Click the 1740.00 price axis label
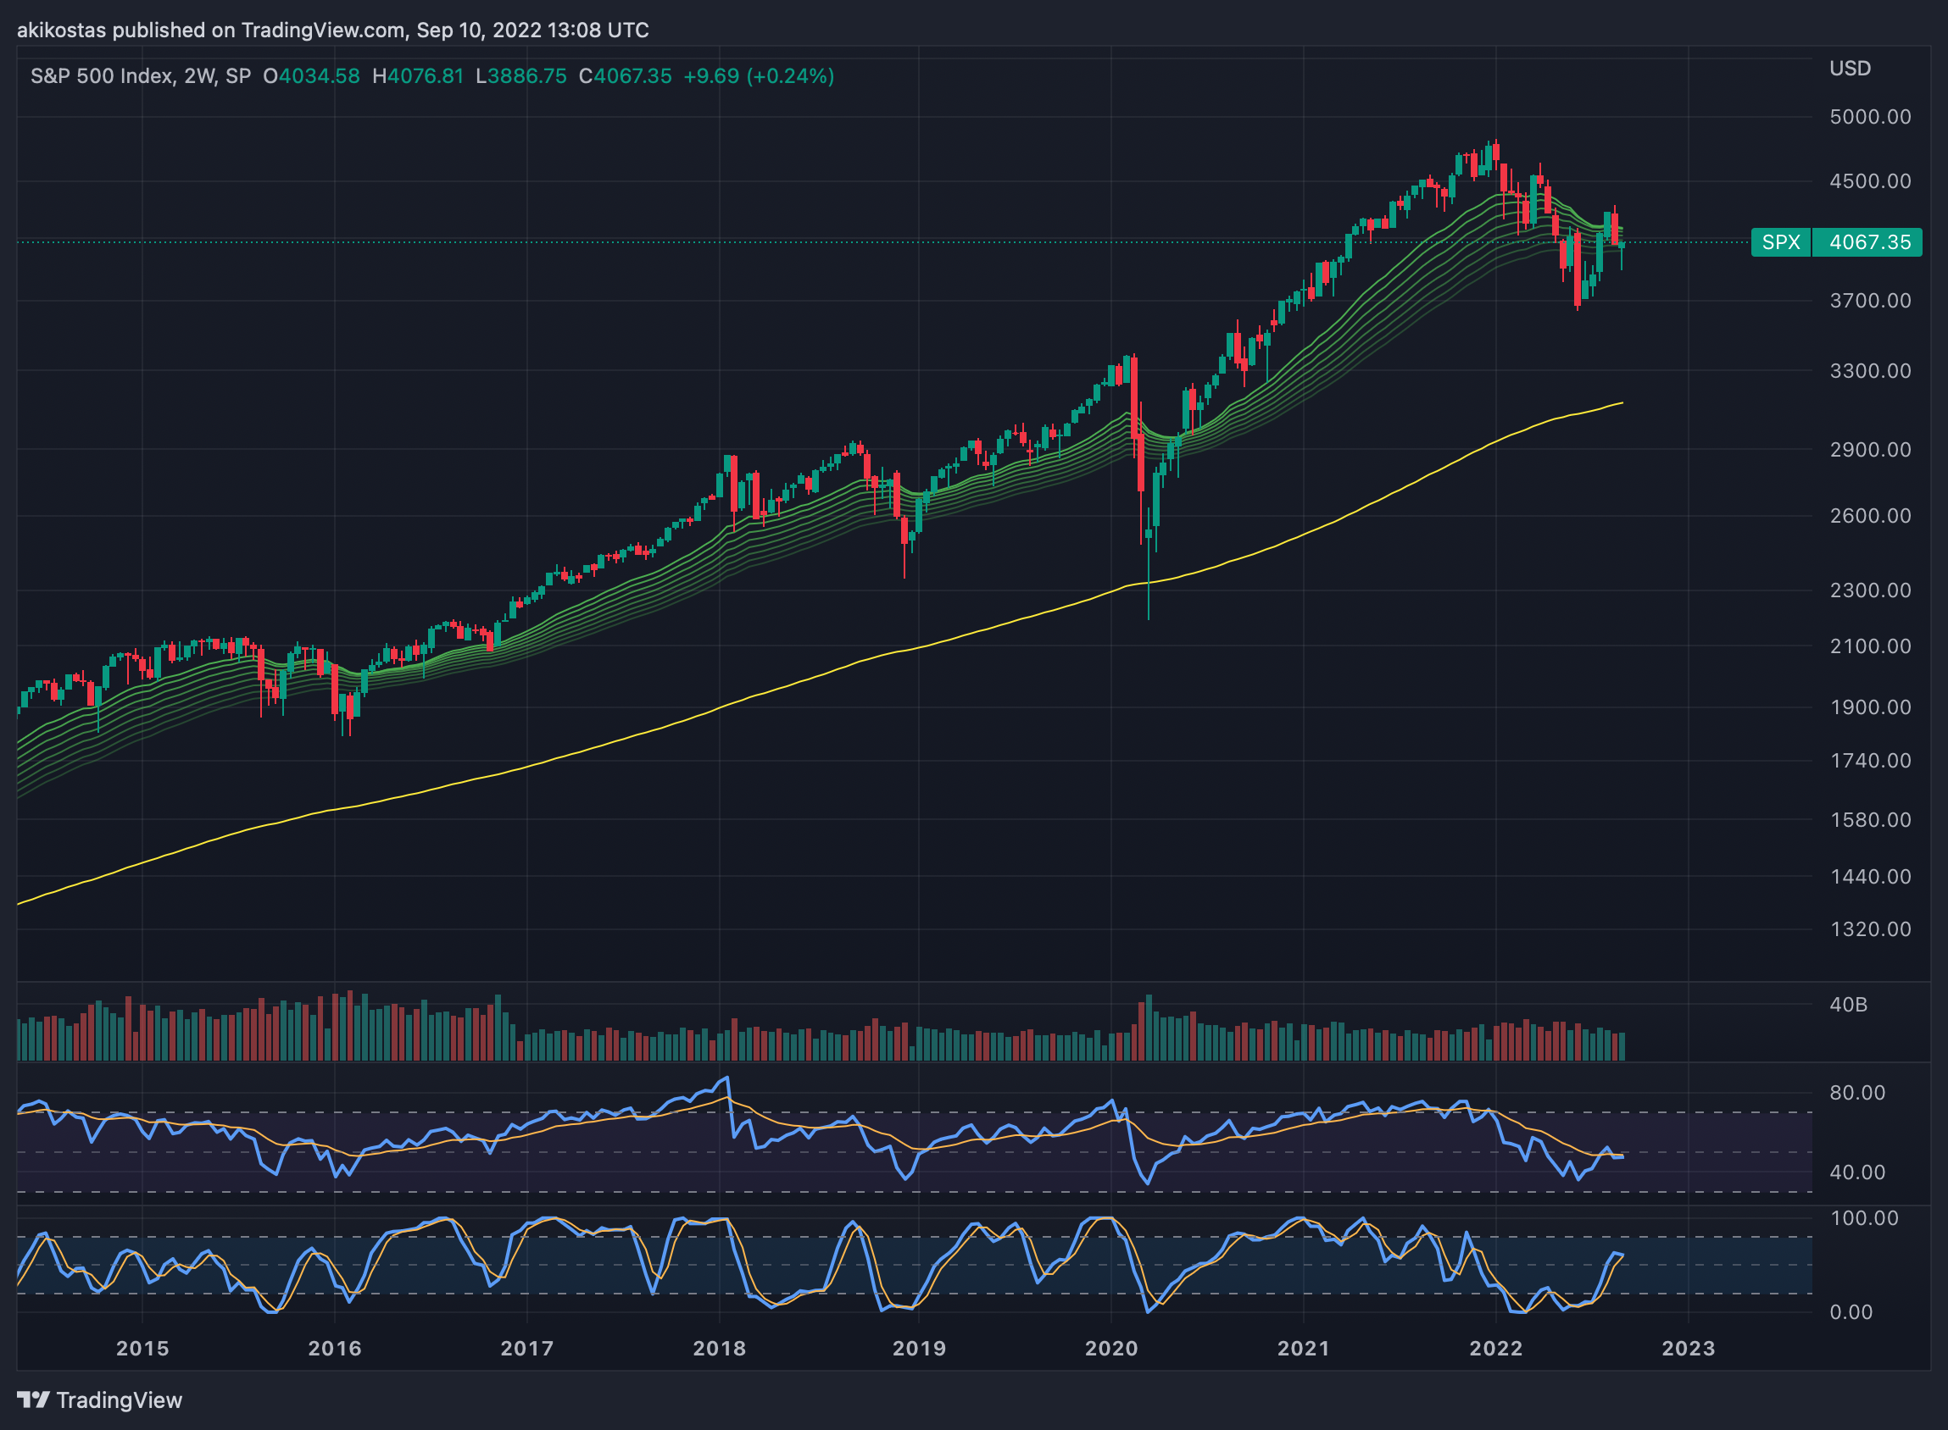The width and height of the screenshot is (1948, 1430). [x=1870, y=760]
